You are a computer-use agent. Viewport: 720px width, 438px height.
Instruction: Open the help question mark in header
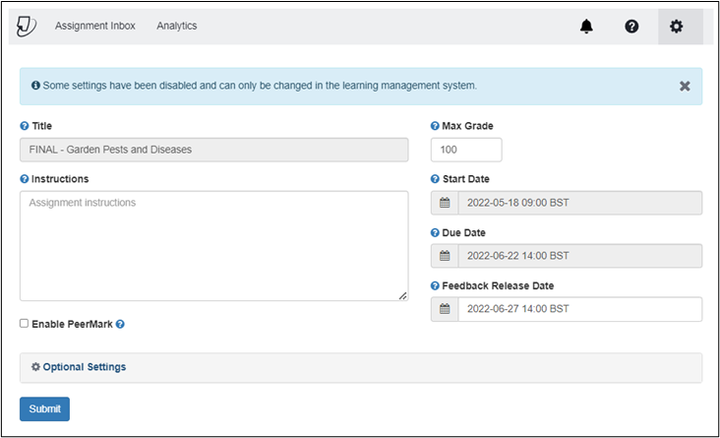(x=631, y=27)
